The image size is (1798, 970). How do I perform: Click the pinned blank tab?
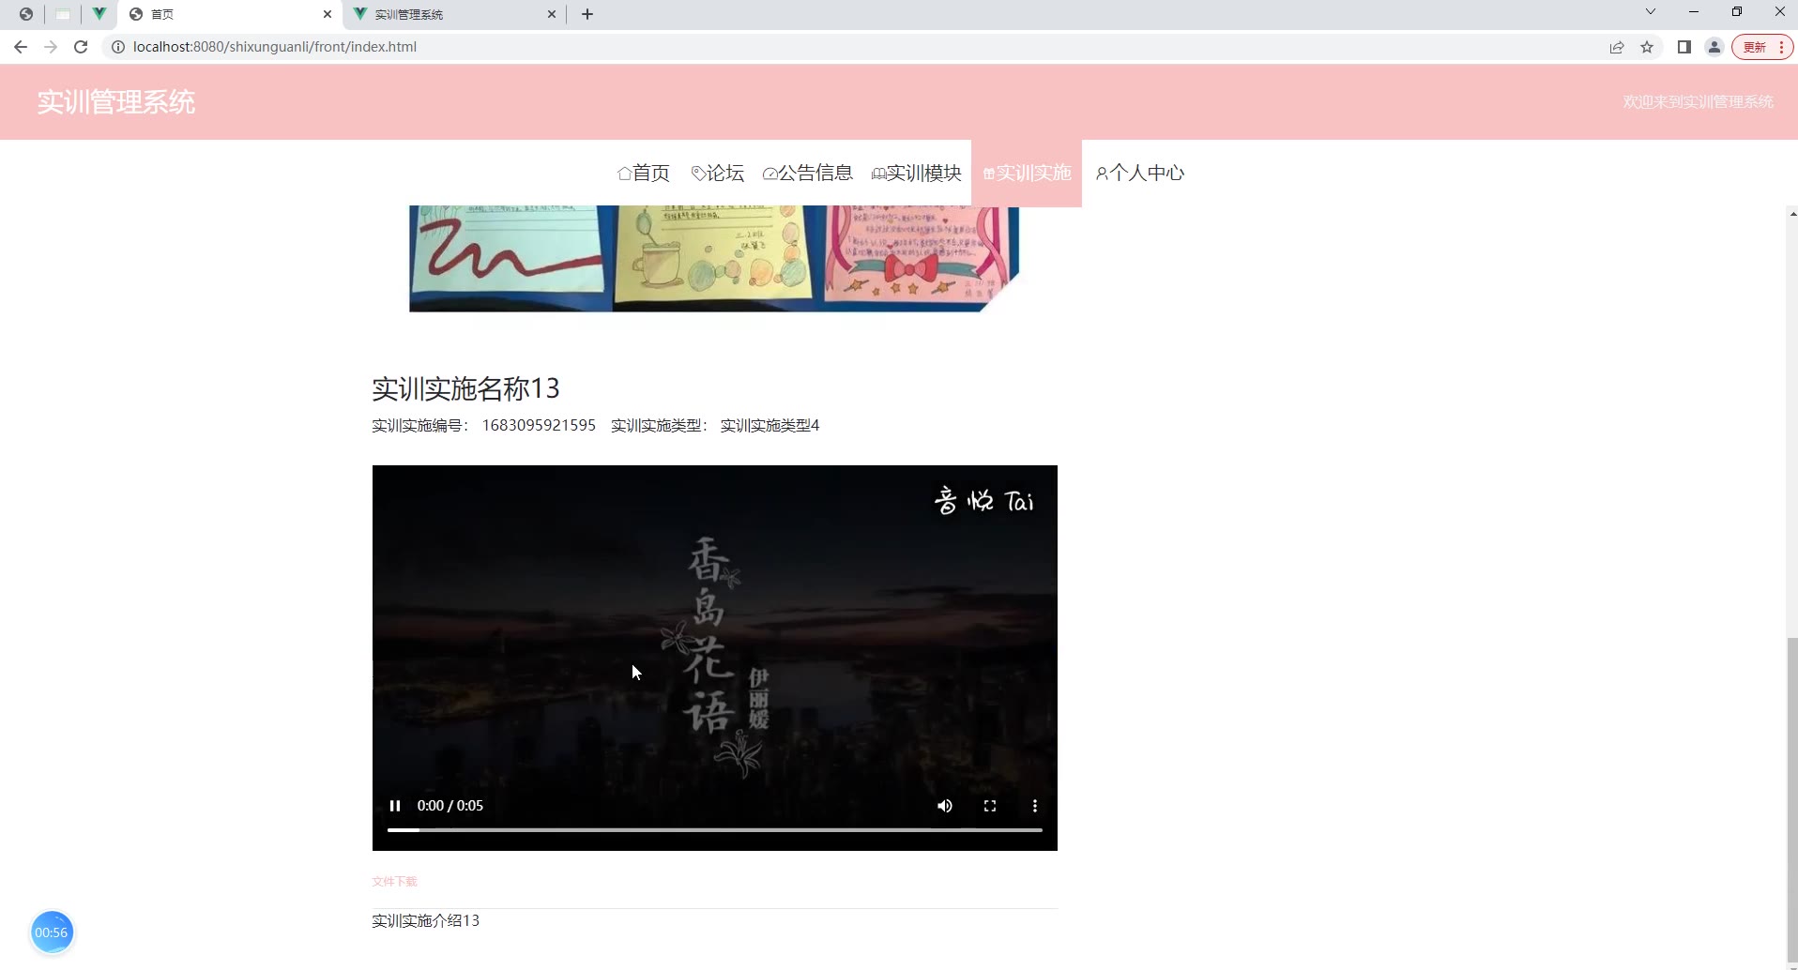(63, 14)
